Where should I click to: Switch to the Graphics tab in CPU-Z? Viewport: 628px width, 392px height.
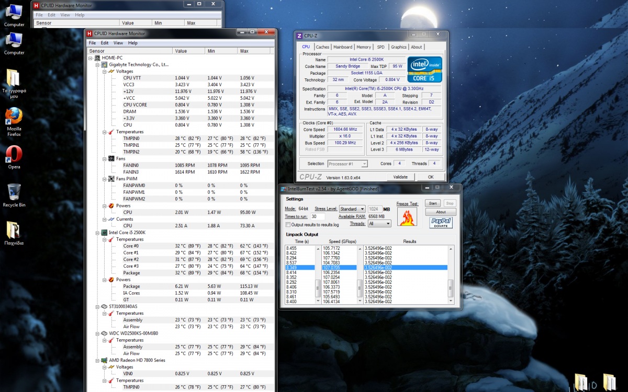pyautogui.click(x=399, y=47)
